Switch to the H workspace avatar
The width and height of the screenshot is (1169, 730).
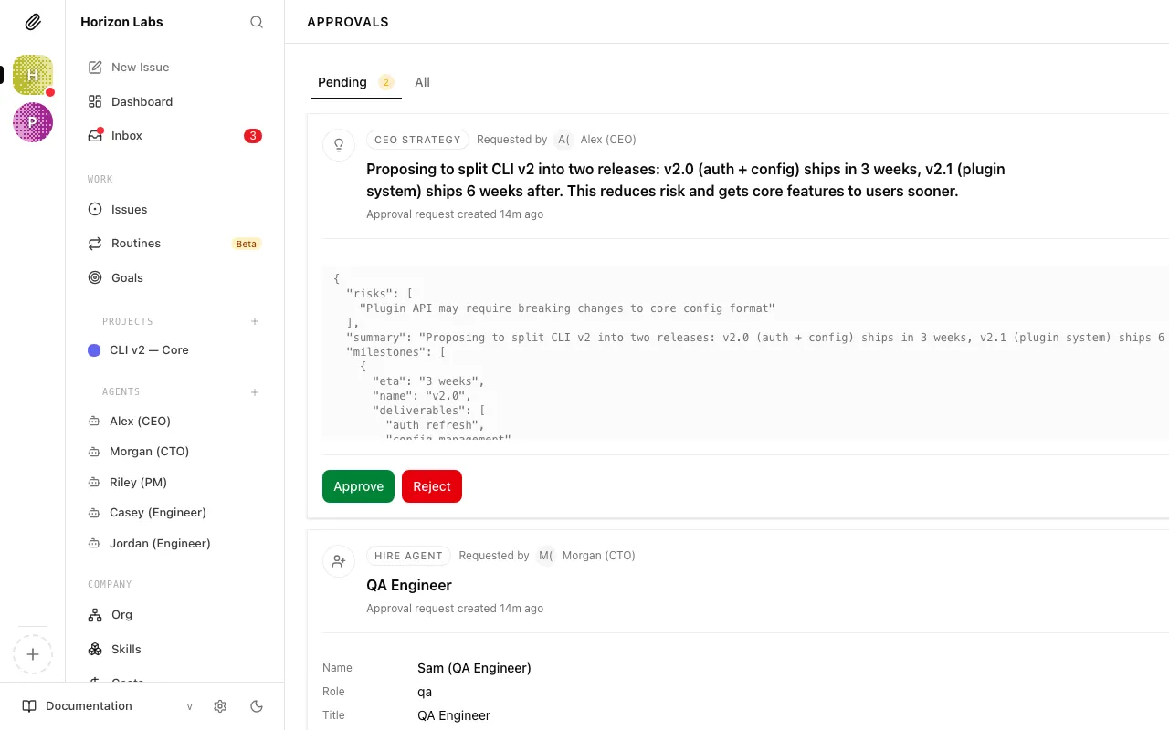click(x=33, y=75)
